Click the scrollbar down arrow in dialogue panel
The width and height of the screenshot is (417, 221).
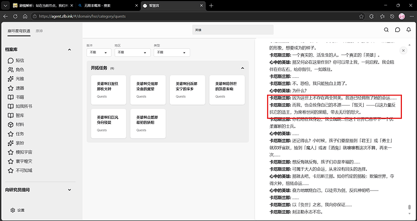tap(409, 213)
